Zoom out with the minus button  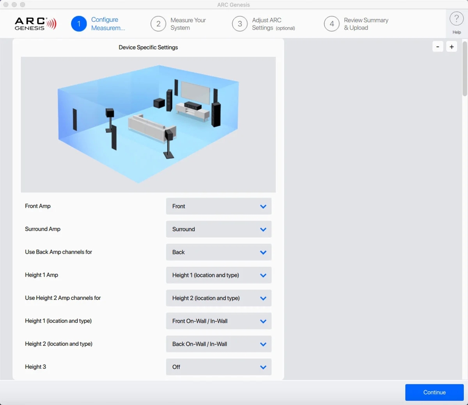tap(438, 47)
